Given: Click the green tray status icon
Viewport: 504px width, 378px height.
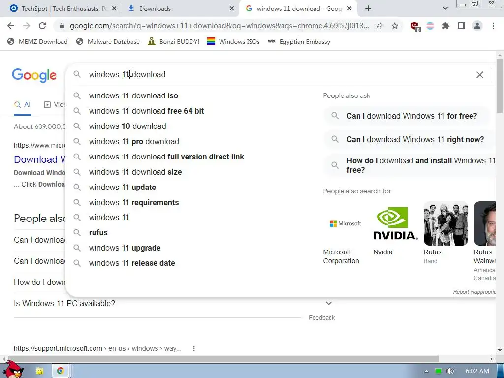Looking at the screenshot, I should pyautogui.click(x=438, y=371).
